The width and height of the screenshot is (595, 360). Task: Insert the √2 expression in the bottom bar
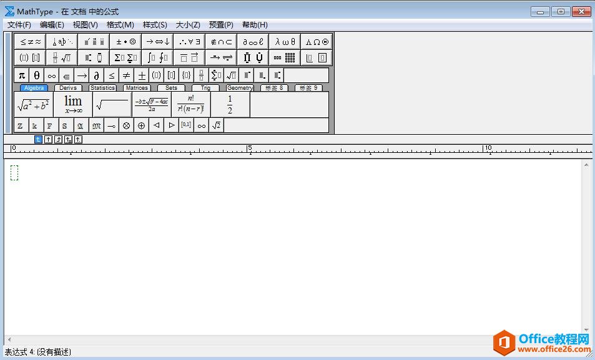(x=216, y=125)
